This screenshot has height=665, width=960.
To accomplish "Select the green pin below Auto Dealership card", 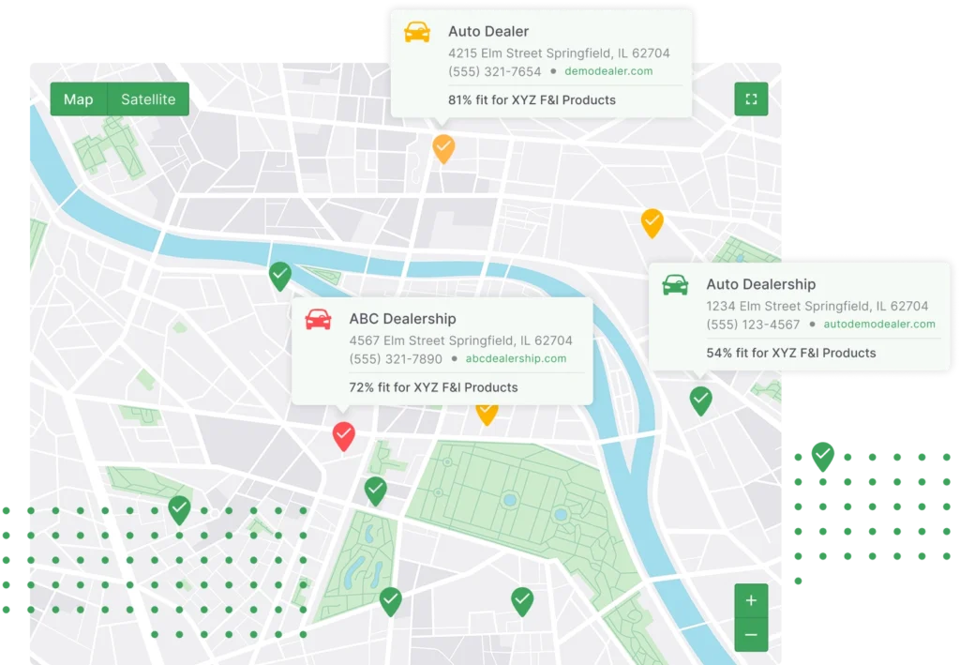I will pyautogui.click(x=700, y=400).
